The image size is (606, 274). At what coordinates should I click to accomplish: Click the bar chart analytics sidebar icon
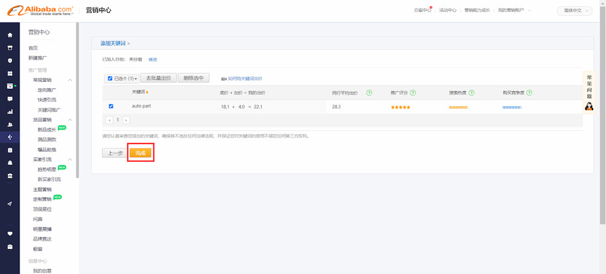tap(10, 112)
